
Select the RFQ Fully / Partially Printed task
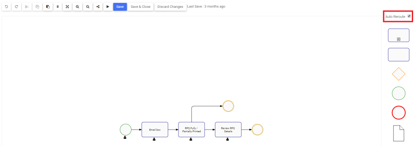click(191, 129)
